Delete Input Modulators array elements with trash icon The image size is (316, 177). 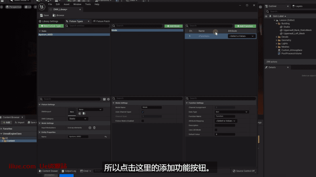tap(94, 128)
